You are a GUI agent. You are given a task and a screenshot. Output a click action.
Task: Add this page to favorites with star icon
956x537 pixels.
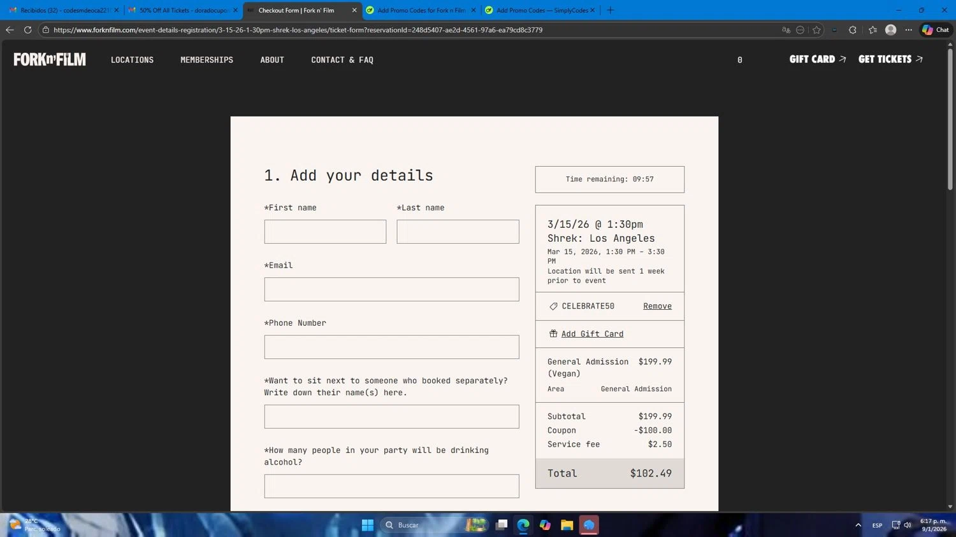(x=816, y=30)
